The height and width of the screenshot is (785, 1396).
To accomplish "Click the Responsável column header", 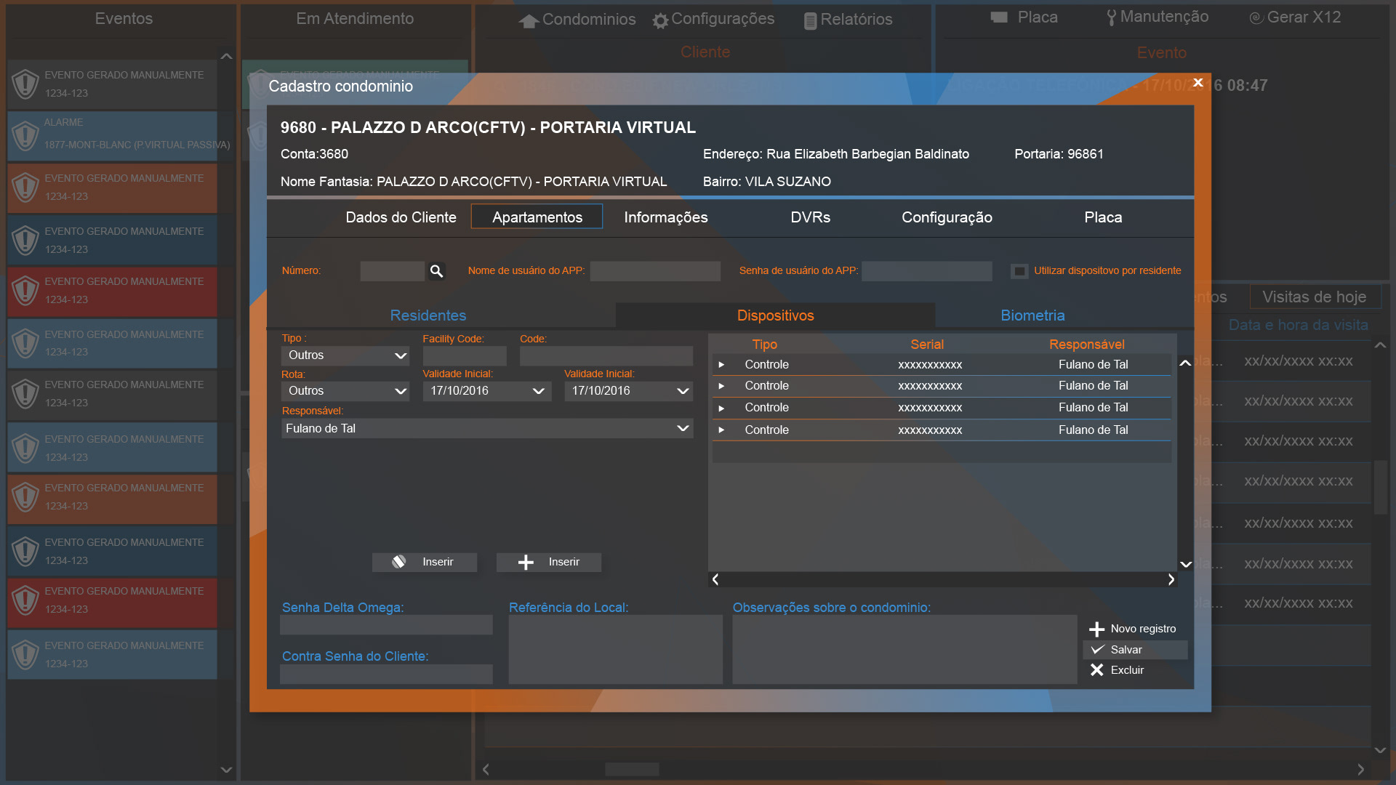I will [1087, 345].
